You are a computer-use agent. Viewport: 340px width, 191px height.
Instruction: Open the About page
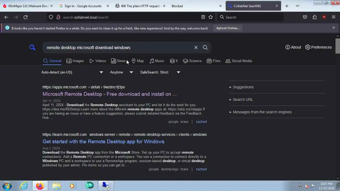click(293, 47)
